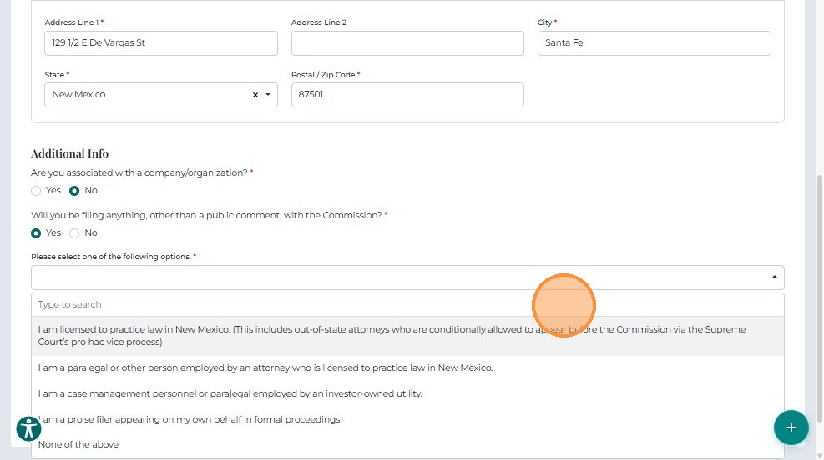Choose investor-owned utility personnel option
Image resolution: width=824 pixels, height=460 pixels.
[230, 393]
